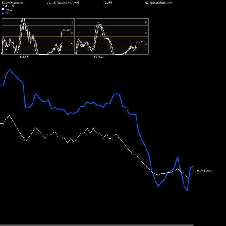Click the 6.18 Close price label
Screen dimensions: 226x226
pyautogui.click(x=204, y=170)
